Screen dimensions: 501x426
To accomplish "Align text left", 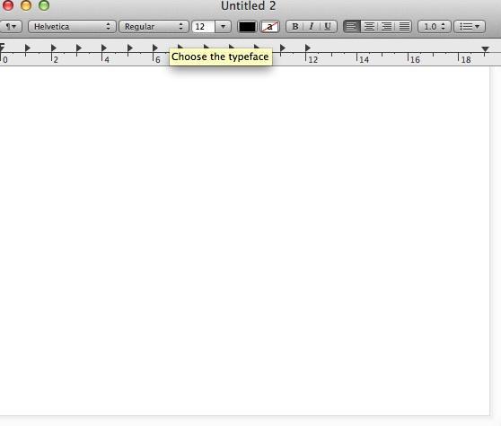I will click(351, 27).
